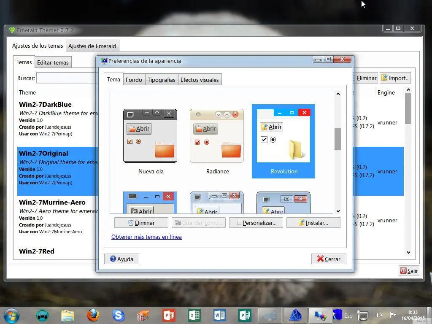Launch Word from the taskbar
The image size is (432, 324).
click(219, 316)
